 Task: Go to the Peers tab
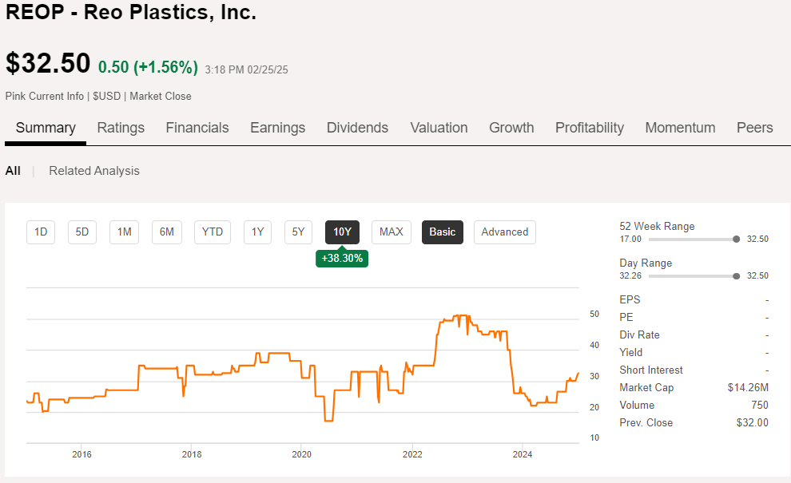[755, 128]
